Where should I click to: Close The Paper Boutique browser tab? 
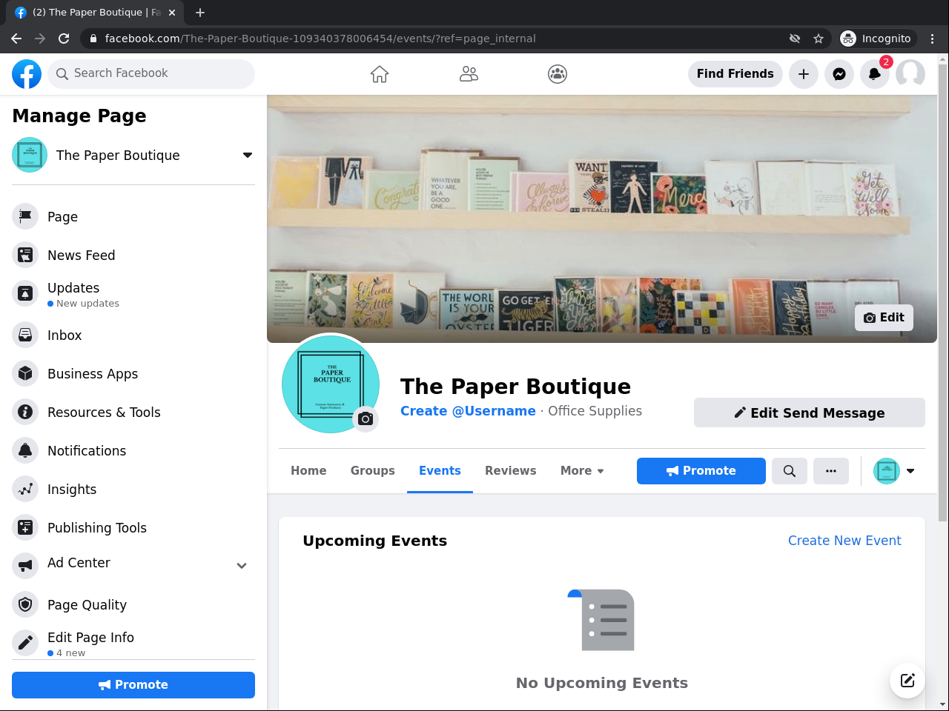[x=172, y=13]
